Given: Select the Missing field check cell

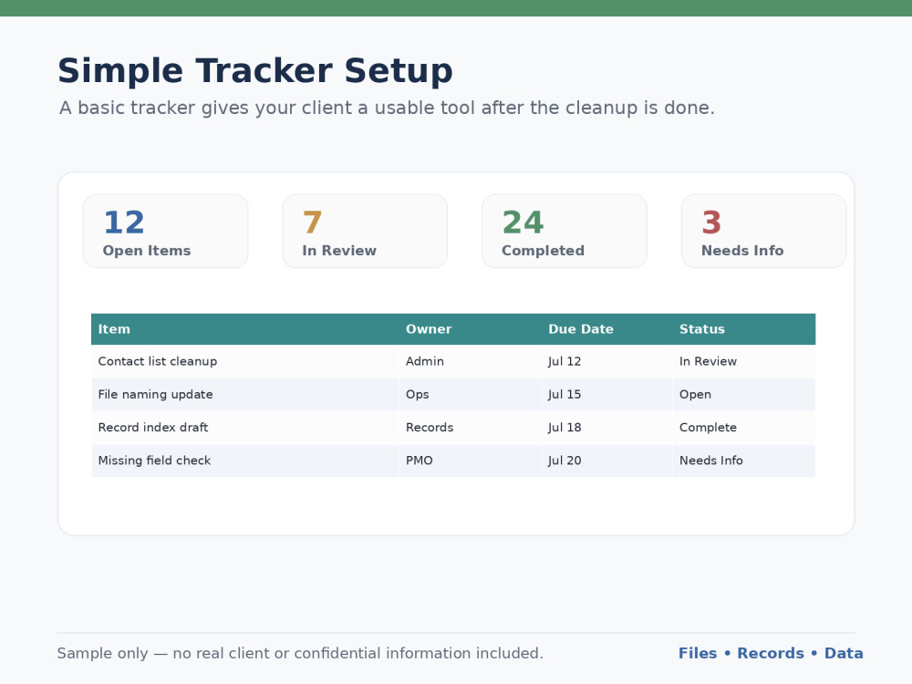Looking at the screenshot, I should click(244, 461).
